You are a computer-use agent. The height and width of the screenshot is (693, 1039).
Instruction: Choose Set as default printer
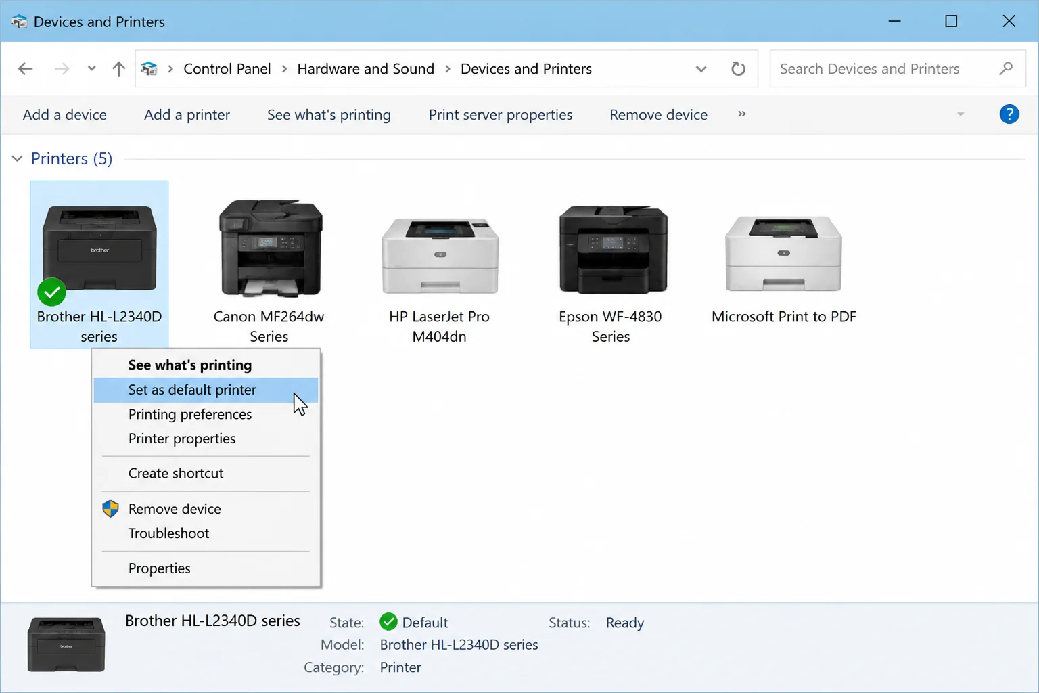[x=206, y=390]
